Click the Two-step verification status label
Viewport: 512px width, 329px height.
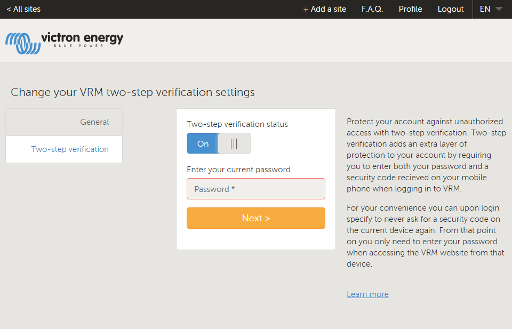(x=237, y=124)
